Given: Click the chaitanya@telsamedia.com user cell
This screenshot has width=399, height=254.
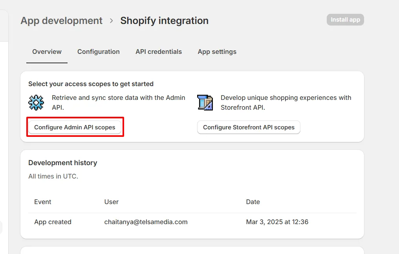Looking at the screenshot, I should pos(146,222).
